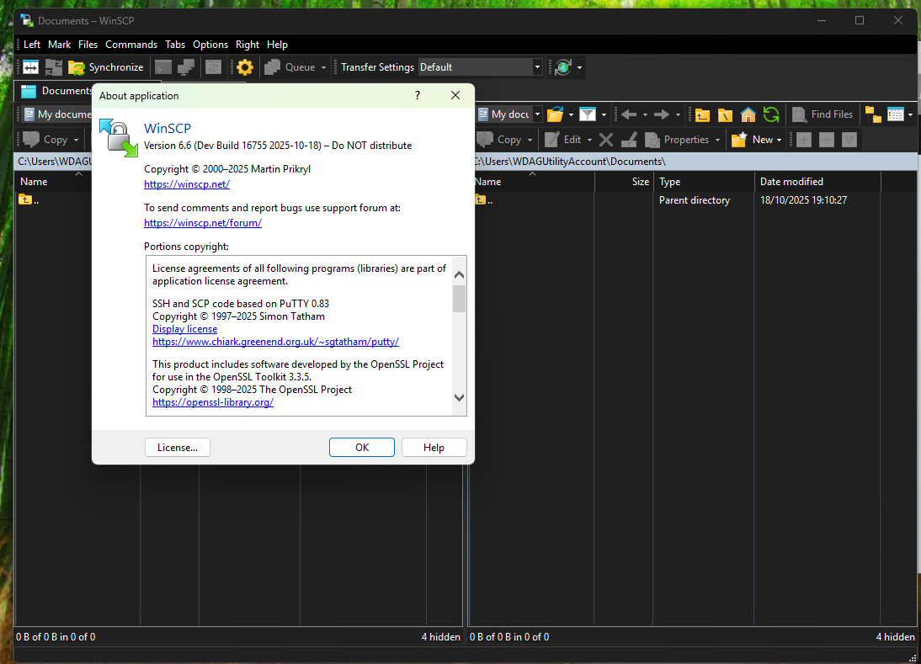Click the scroll down arrow in license text box
The width and height of the screenshot is (921, 664).
[459, 397]
